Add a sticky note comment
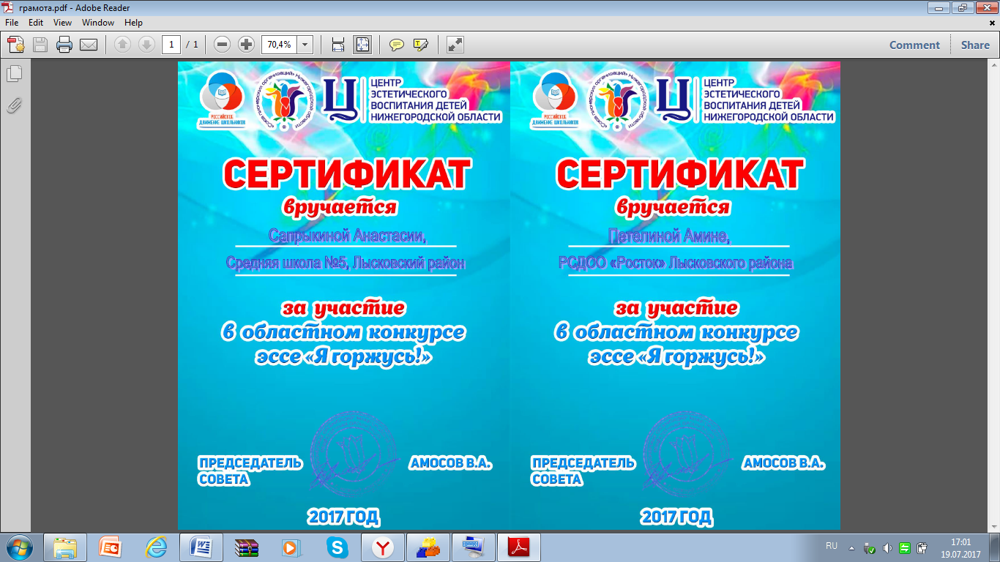1000x562 pixels. click(397, 45)
